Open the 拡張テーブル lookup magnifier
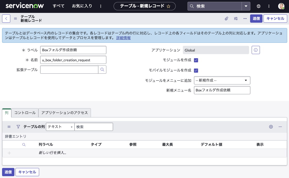This screenshot has width=289, height=178. point(102,70)
